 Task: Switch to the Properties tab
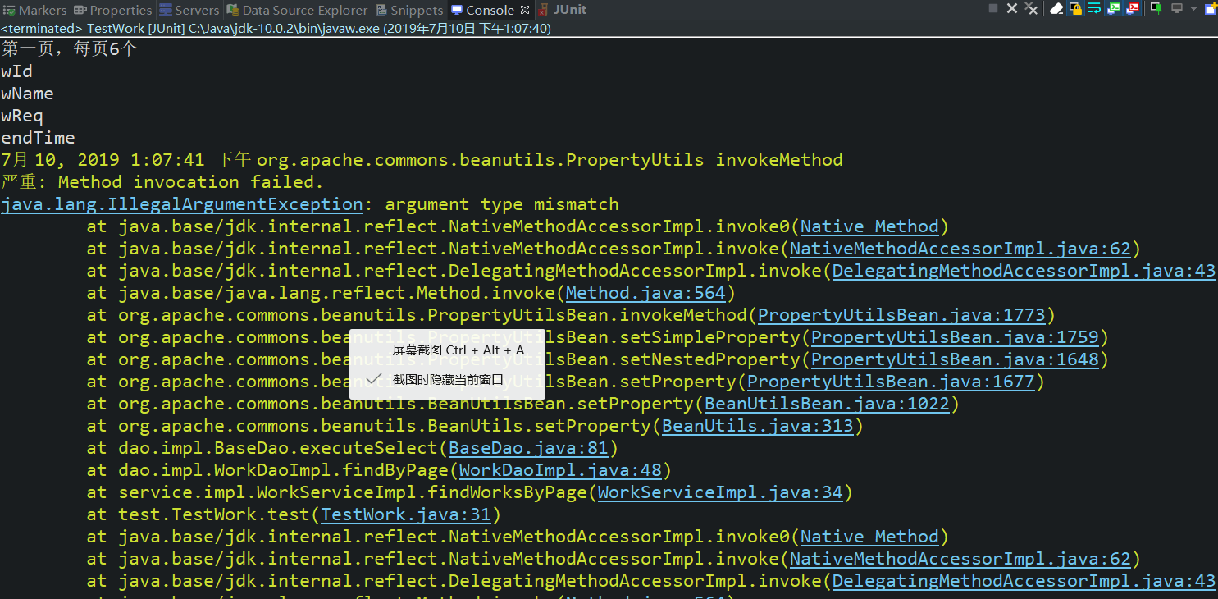click(x=113, y=10)
